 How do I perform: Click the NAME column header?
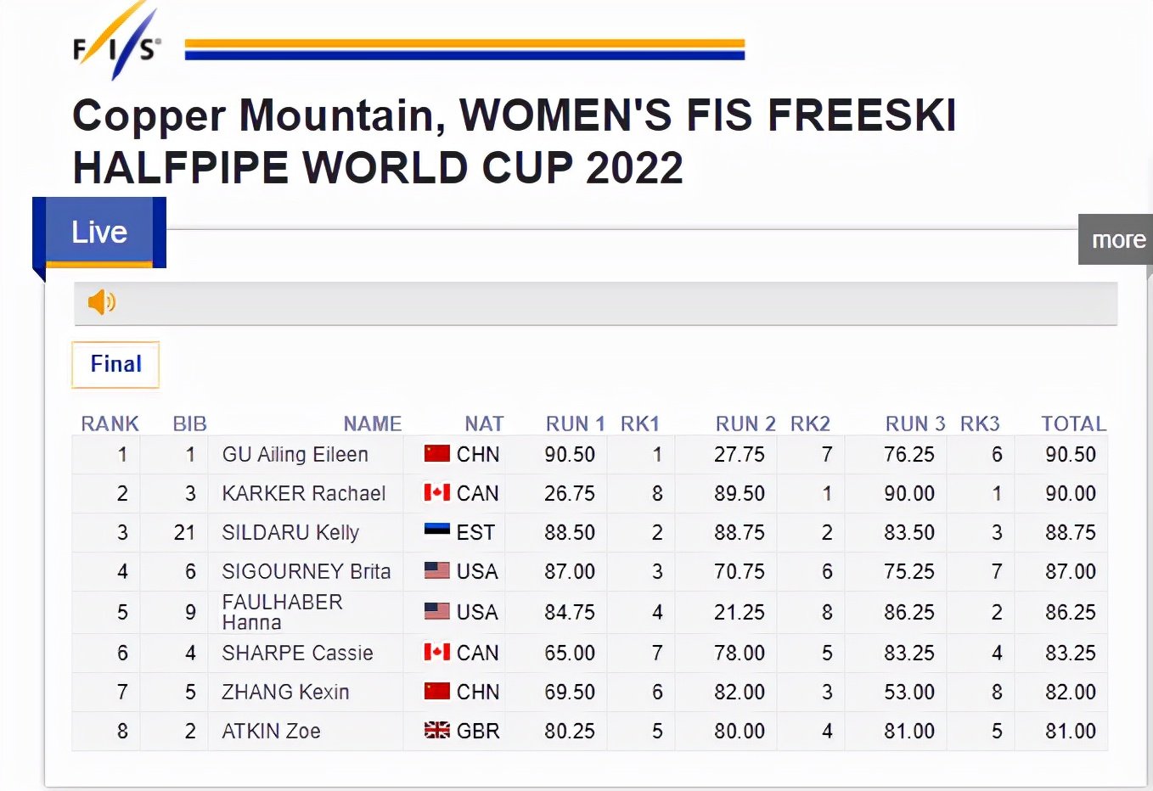point(372,424)
